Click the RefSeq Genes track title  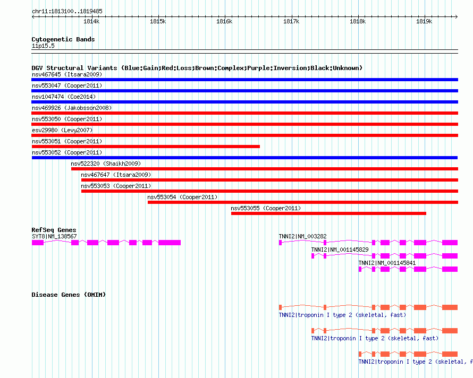point(54,230)
